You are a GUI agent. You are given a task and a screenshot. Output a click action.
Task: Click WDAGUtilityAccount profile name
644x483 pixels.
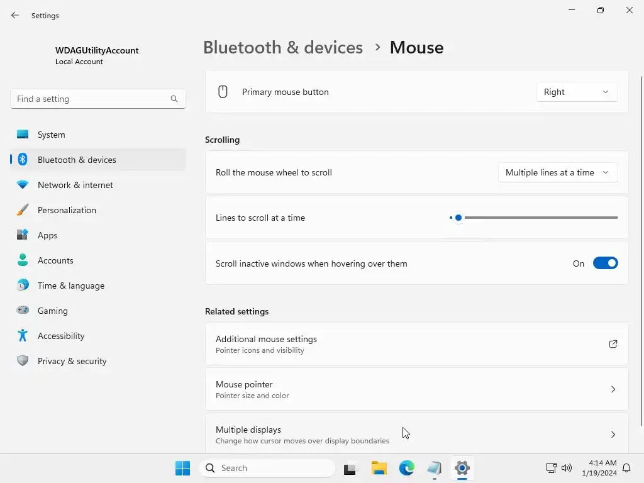[x=97, y=50]
